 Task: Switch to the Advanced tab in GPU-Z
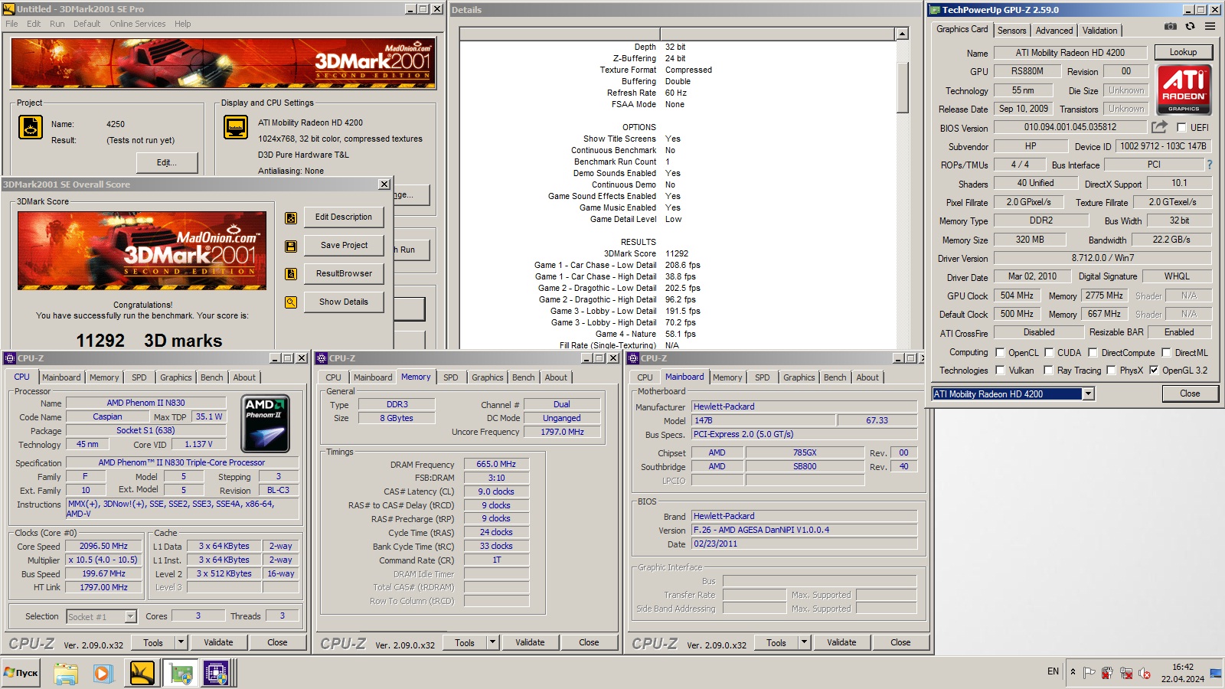(x=1054, y=31)
